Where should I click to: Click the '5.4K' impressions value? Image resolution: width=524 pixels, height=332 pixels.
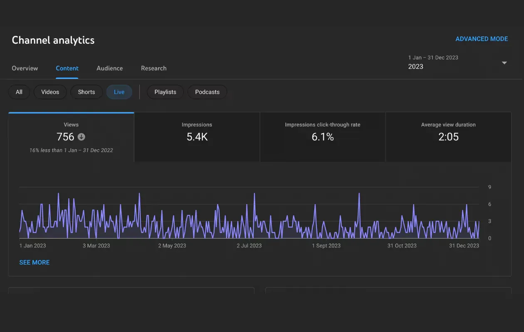(x=197, y=137)
